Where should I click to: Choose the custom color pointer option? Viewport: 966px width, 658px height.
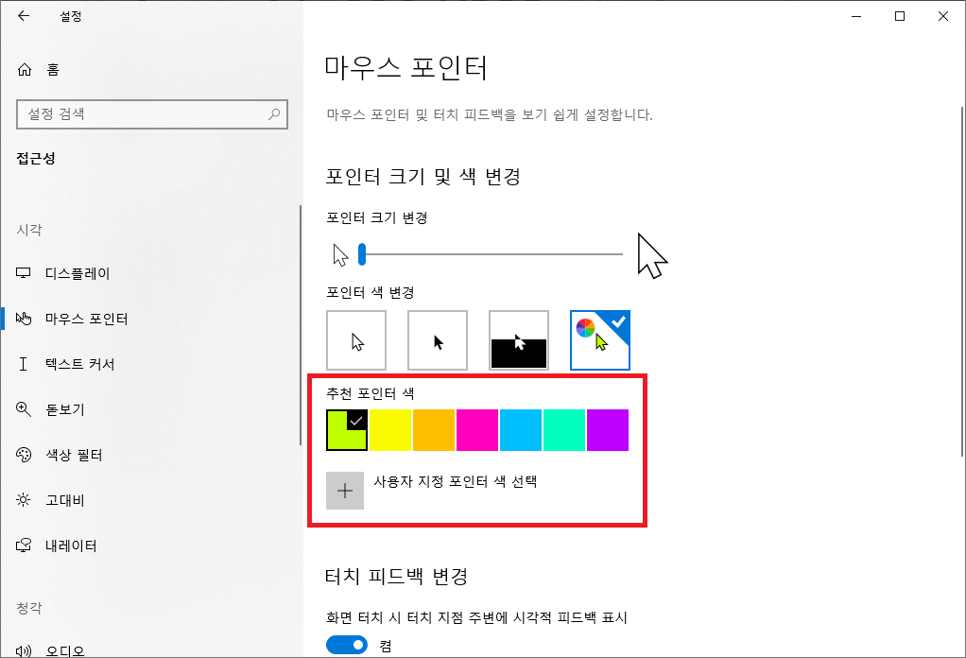coord(600,340)
